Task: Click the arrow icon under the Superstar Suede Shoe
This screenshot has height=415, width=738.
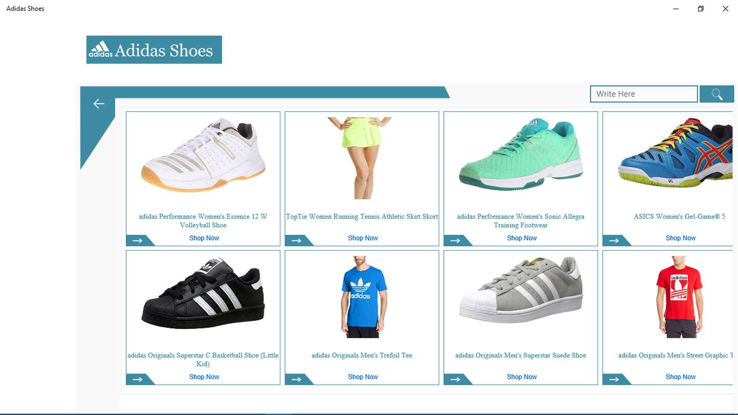Action: [x=455, y=379]
